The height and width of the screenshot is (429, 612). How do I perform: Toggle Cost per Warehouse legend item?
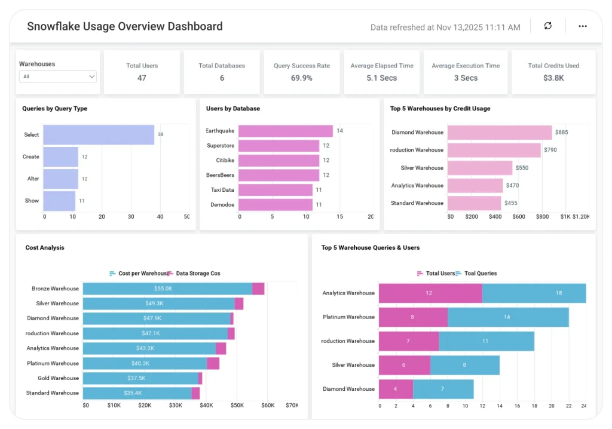pos(138,273)
